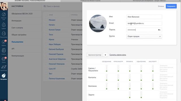
Task: Select the Администратор role tab
Action: (95, 55)
